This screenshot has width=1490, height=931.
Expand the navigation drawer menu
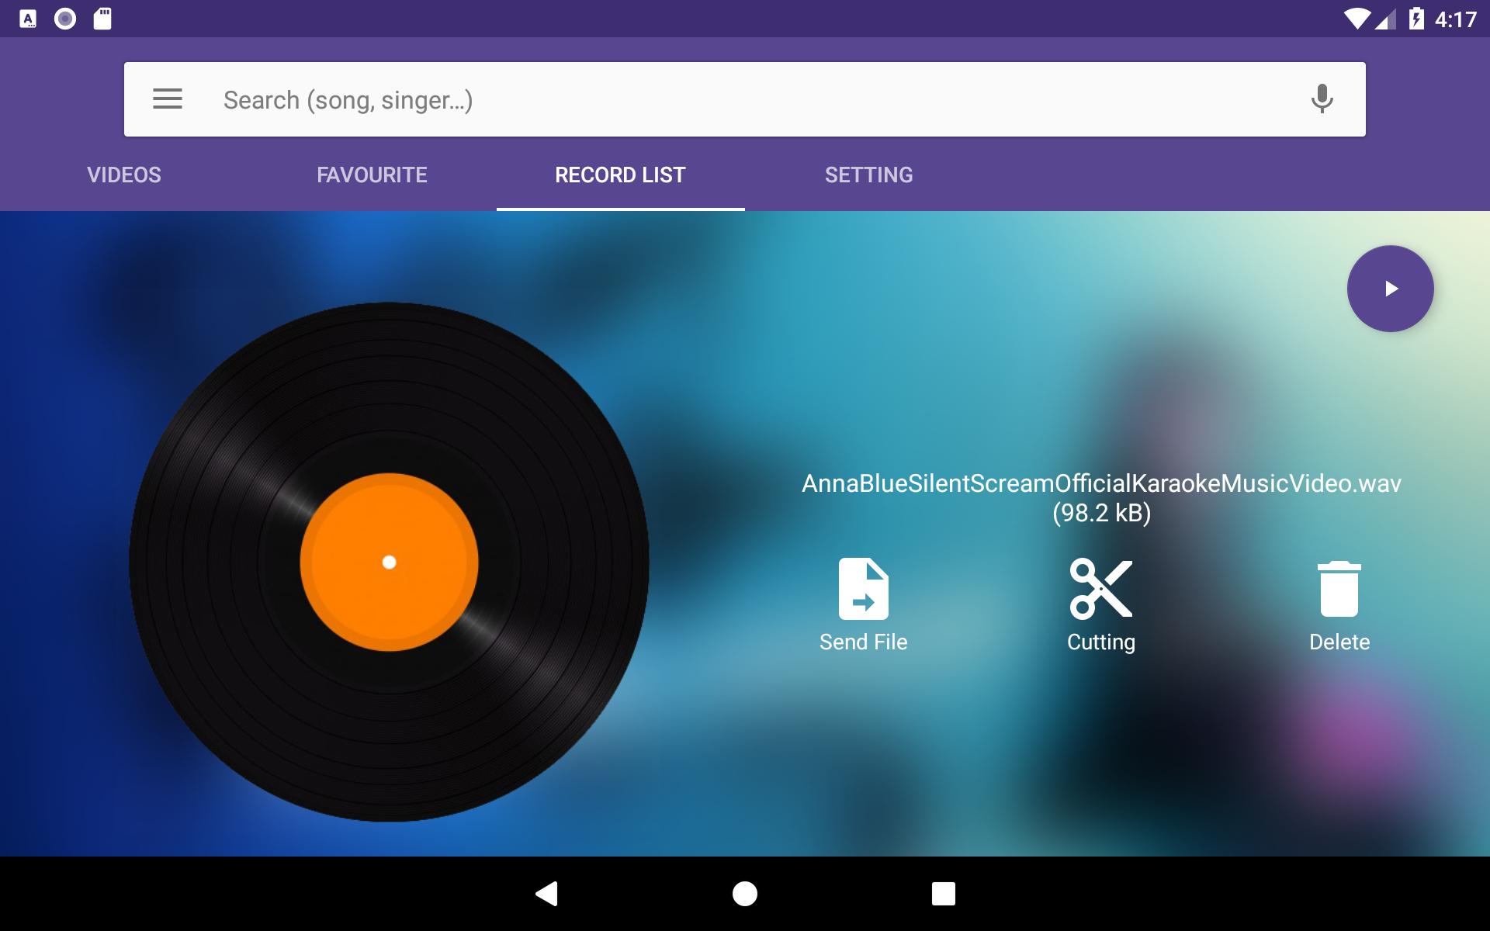coord(168,99)
